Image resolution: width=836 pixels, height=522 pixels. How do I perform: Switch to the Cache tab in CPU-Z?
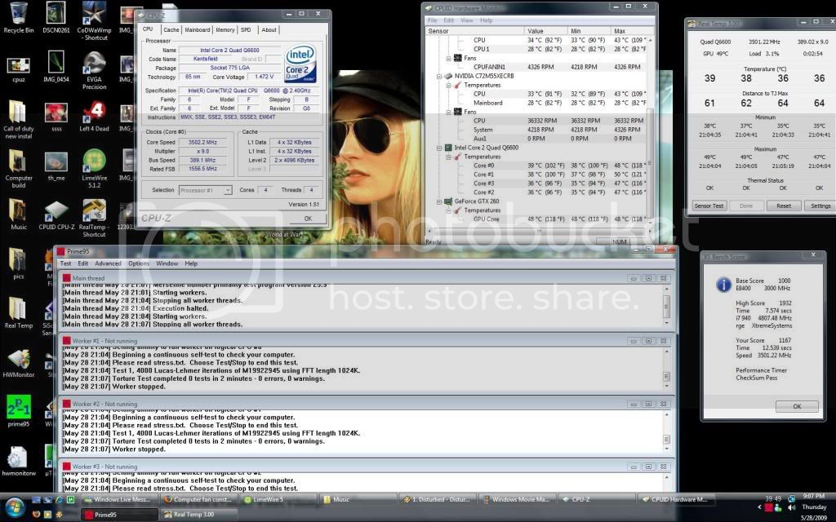pos(171,30)
